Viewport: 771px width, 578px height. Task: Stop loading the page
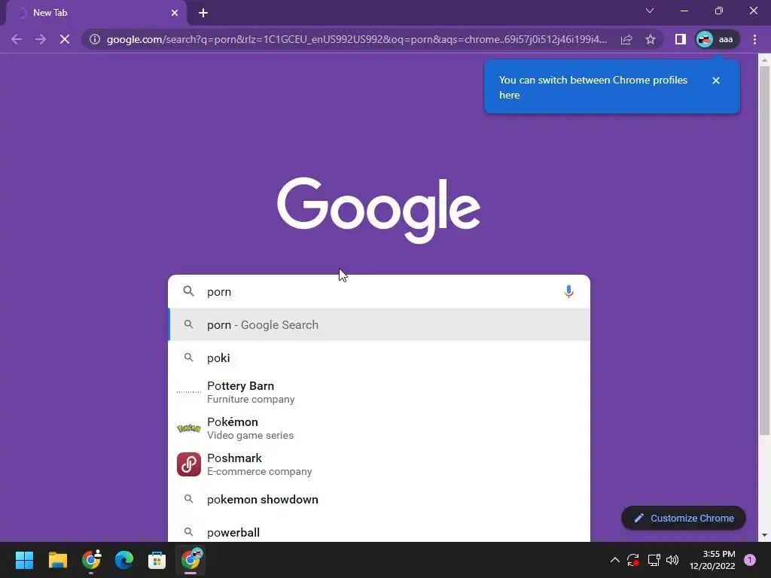point(65,39)
